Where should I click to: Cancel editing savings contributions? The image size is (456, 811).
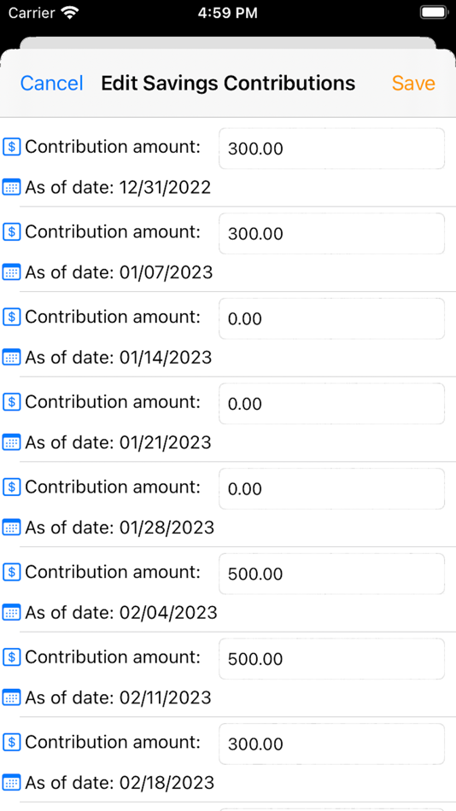[52, 84]
